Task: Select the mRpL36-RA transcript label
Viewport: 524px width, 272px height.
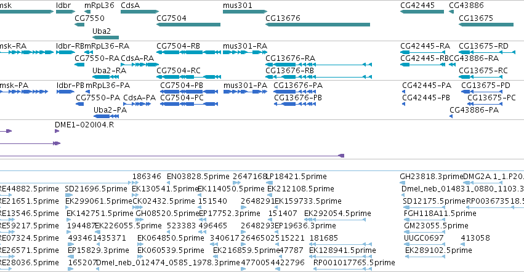Action: pyautogui.click(x=107, y=46)
